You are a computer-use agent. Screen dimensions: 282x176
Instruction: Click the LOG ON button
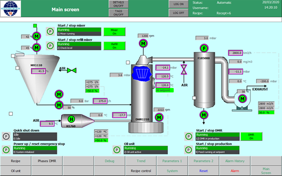click(179, 4)
